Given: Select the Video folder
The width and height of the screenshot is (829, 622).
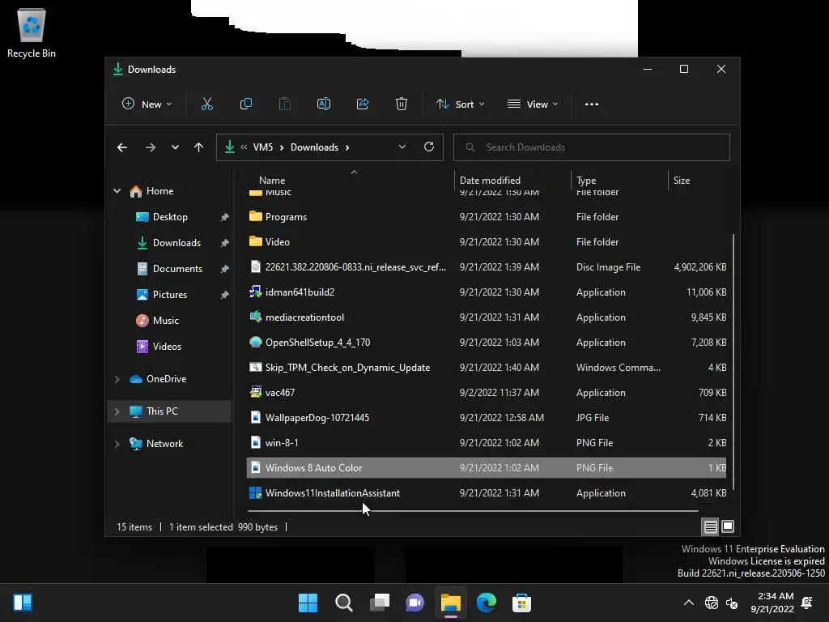Looking at the screenshot, I should coord(487,241).
